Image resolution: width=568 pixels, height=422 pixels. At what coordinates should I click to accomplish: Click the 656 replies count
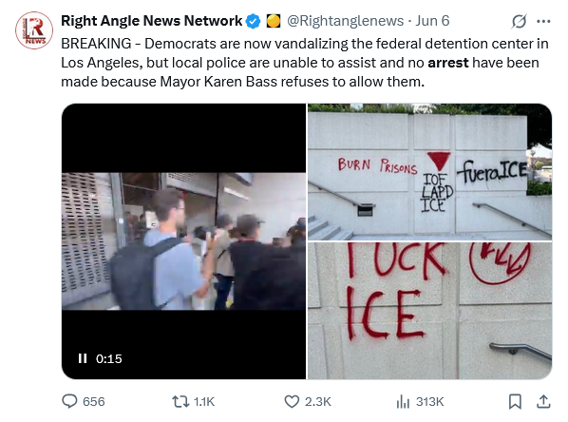(x=93, y=402)
